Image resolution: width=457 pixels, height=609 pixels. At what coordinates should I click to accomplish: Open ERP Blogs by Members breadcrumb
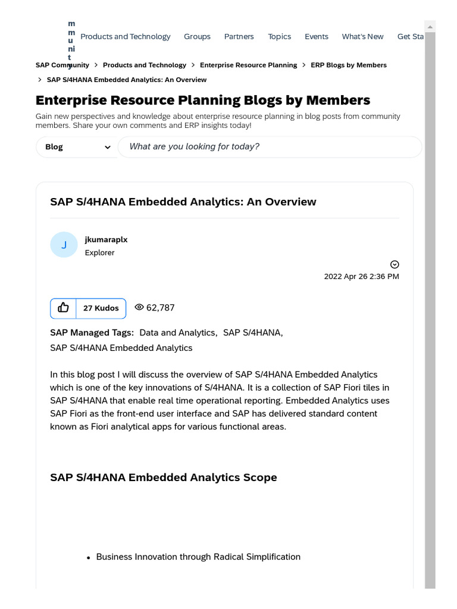[348, 65]
